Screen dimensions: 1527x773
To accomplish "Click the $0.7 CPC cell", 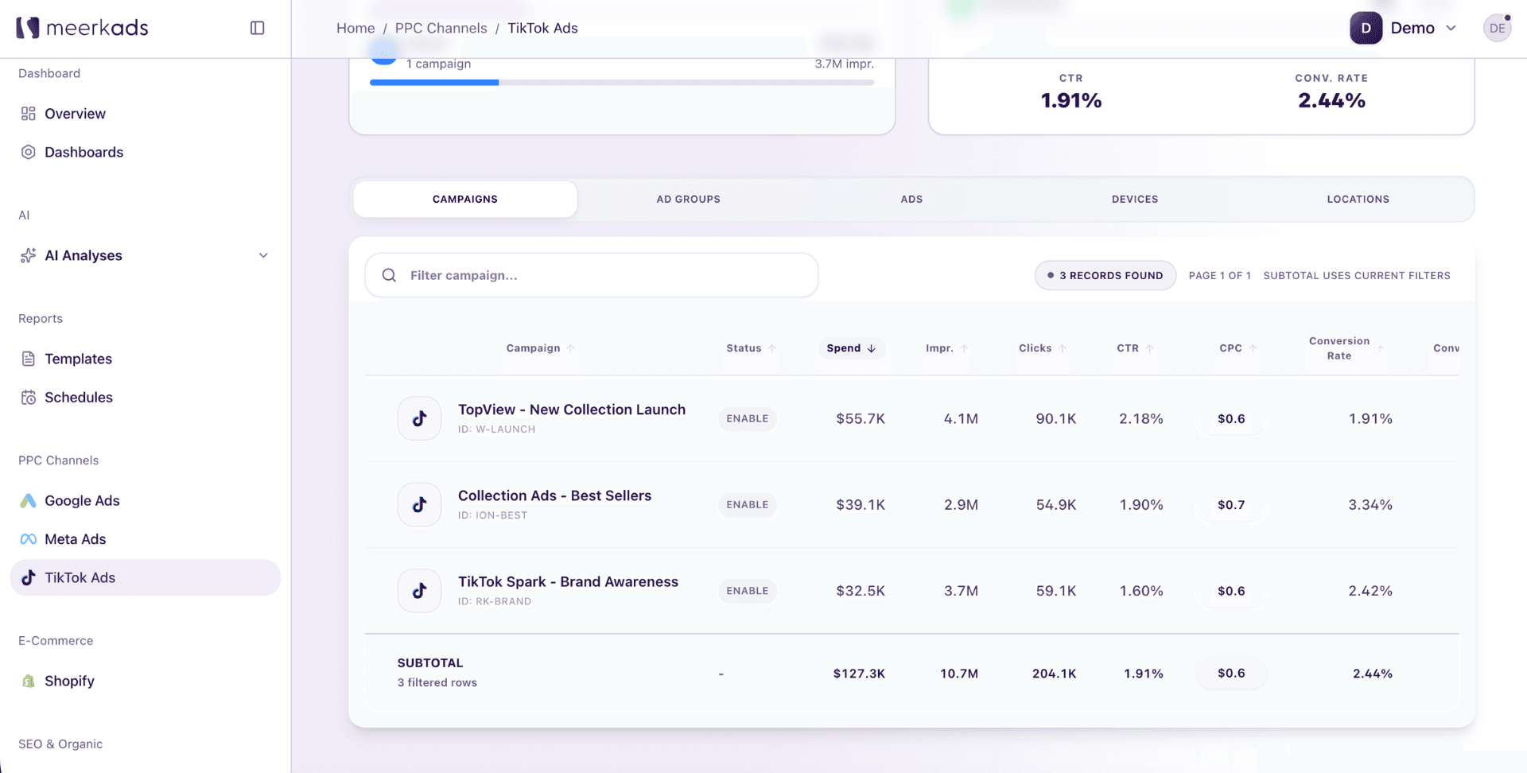I will 1231,504.
